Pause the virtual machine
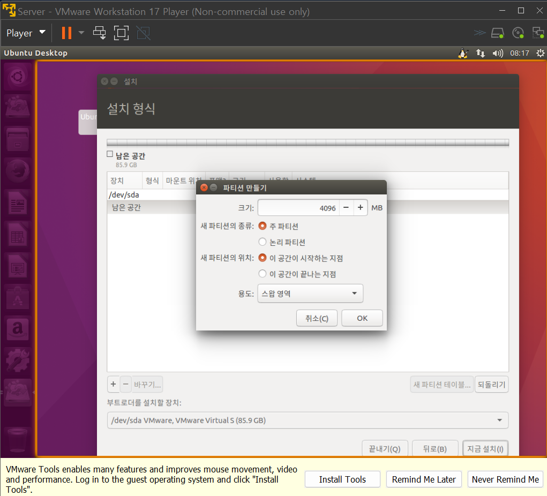 66,33
